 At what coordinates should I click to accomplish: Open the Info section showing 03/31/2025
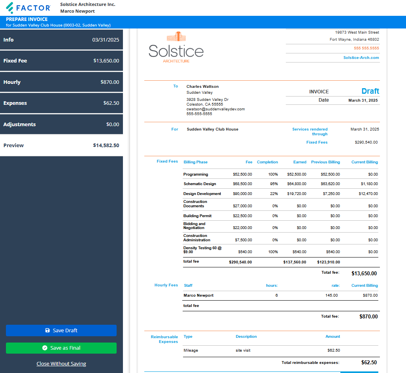tap(61, 40)
